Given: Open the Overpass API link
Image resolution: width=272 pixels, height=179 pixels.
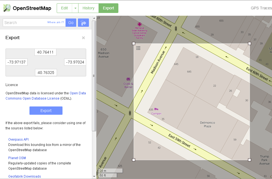Looking at the screenshot, I should coord(18,139).
